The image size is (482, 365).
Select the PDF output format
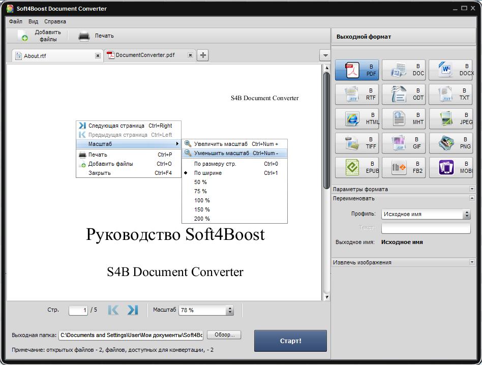(x=357, y=70)
